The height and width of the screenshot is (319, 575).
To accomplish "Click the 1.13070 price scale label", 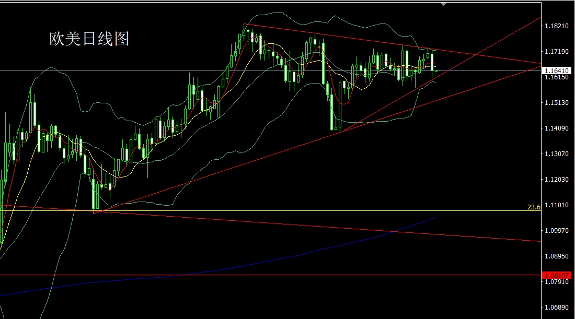I will coord(557,154).
